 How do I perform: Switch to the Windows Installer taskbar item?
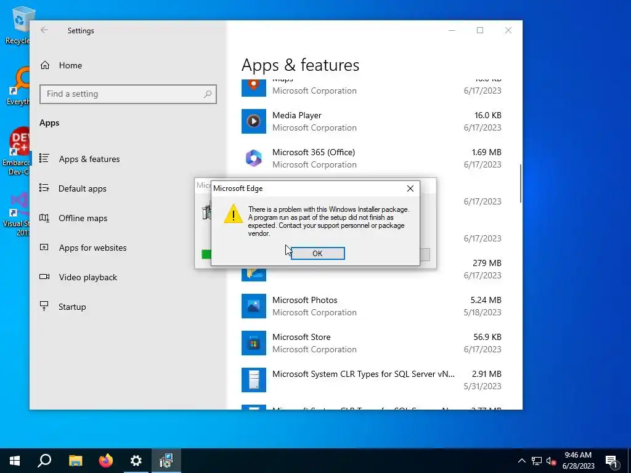166,461
